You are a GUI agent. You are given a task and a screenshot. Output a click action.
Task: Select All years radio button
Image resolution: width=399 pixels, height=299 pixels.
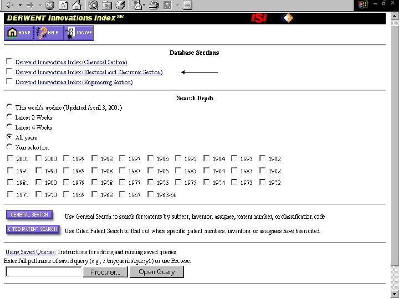click(x=9, y=137)
